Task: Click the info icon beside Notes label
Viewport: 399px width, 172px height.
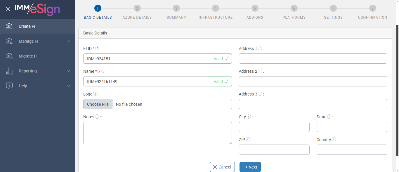Action: pos(97,117)
